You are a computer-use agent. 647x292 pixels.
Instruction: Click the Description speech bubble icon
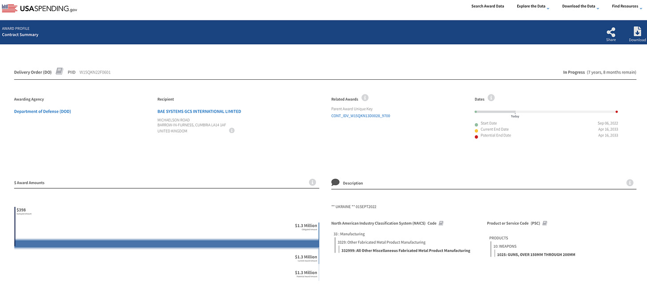(x=335, y=182)
